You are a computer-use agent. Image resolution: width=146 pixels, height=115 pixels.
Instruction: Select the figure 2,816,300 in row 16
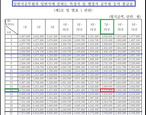(x=135, y=94)
